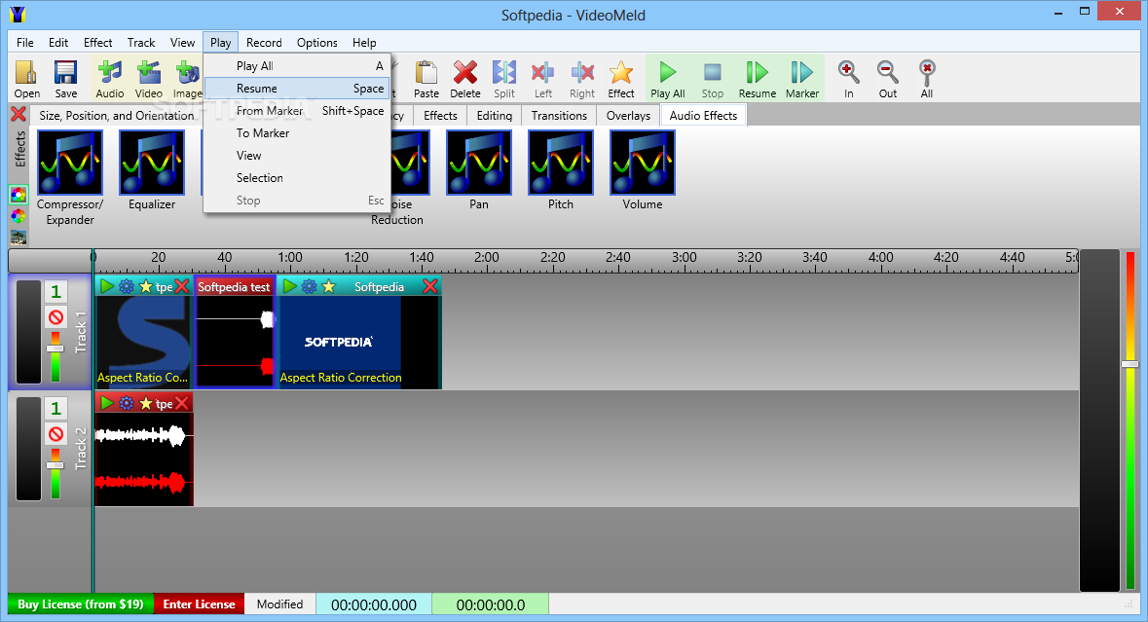Click the Paste toolbar icon

coord(426,79)
